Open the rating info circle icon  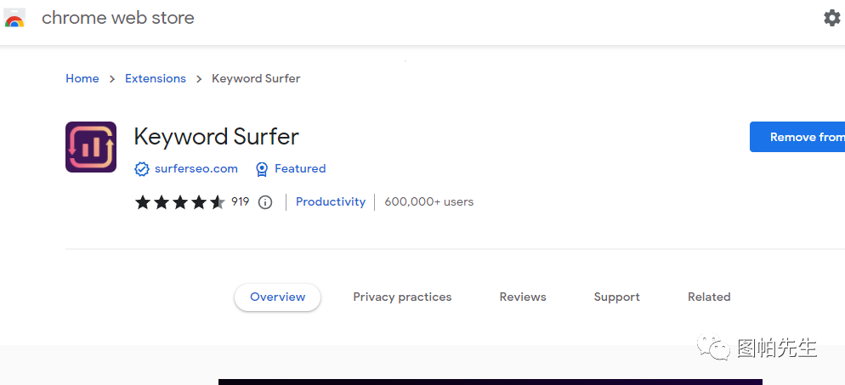click(265, 202)
